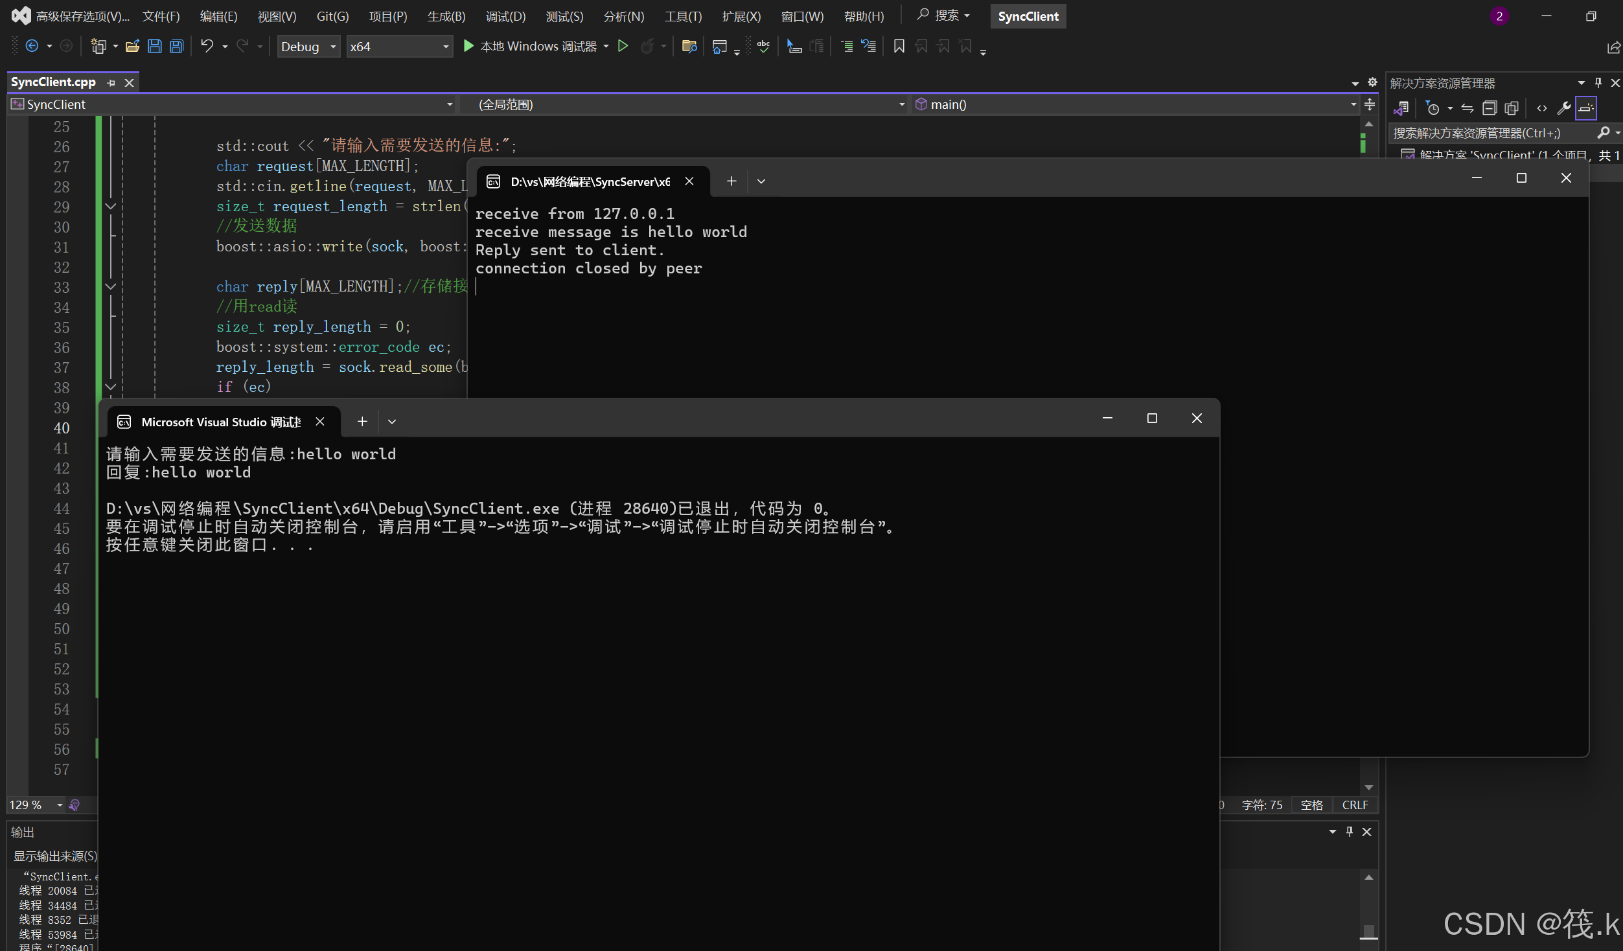Click the Undo icon on the toolbar

(207, 46)
